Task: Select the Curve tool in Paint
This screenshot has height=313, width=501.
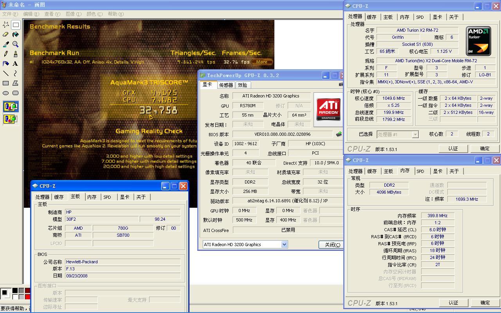Action: [x=16, y=73]
